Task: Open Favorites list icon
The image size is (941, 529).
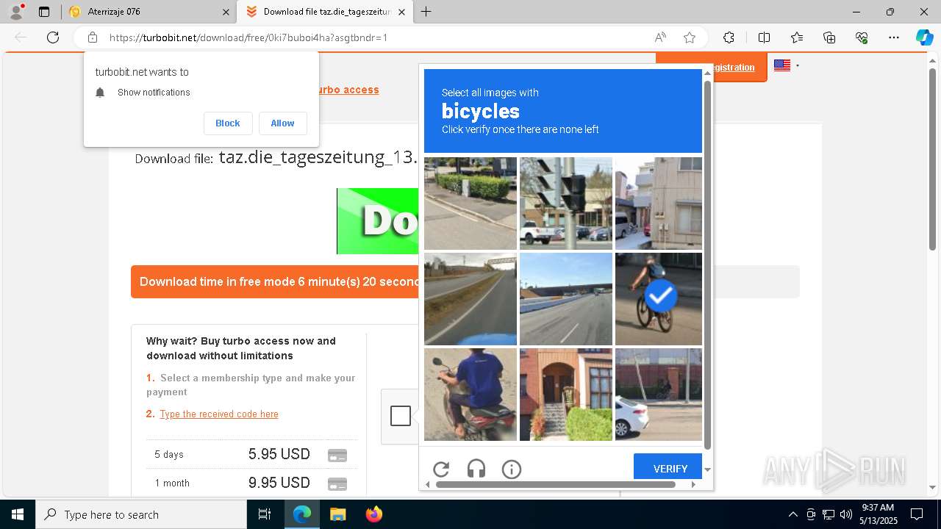Action: pos(797,37)
